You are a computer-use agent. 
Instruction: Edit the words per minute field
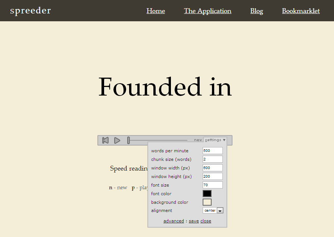point(212,150)
